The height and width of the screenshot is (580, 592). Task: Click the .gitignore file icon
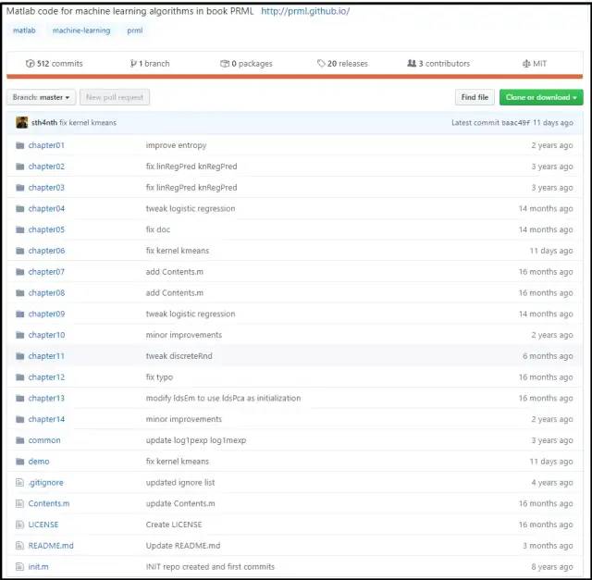pyautogui.click(x=19, y=483)
